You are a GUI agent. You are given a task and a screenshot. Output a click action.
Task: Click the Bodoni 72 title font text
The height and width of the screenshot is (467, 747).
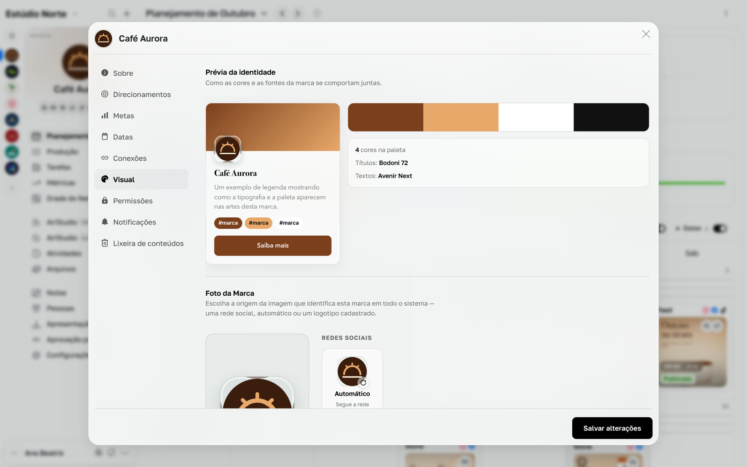[x=393, y=163]
